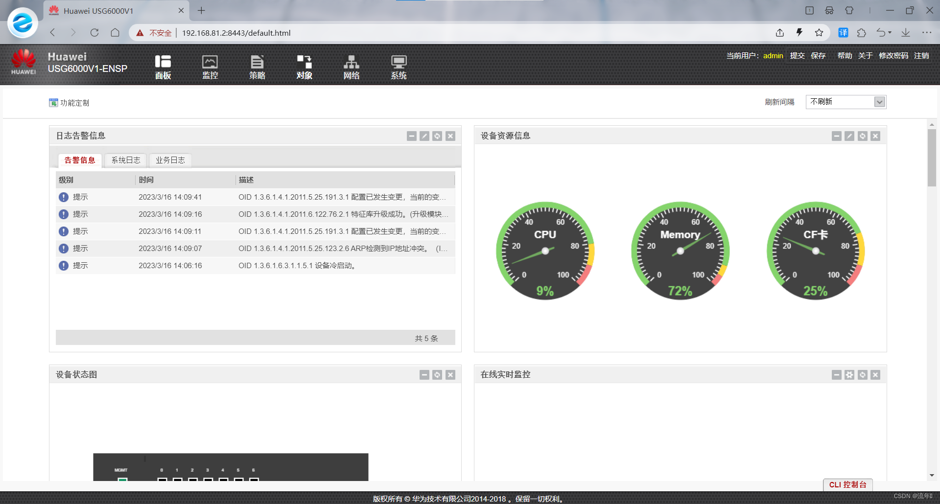The width and height of the screenshot is (940, 504).
Task: Minimize the 日志告警信息 panel
Action: [412, 136]
